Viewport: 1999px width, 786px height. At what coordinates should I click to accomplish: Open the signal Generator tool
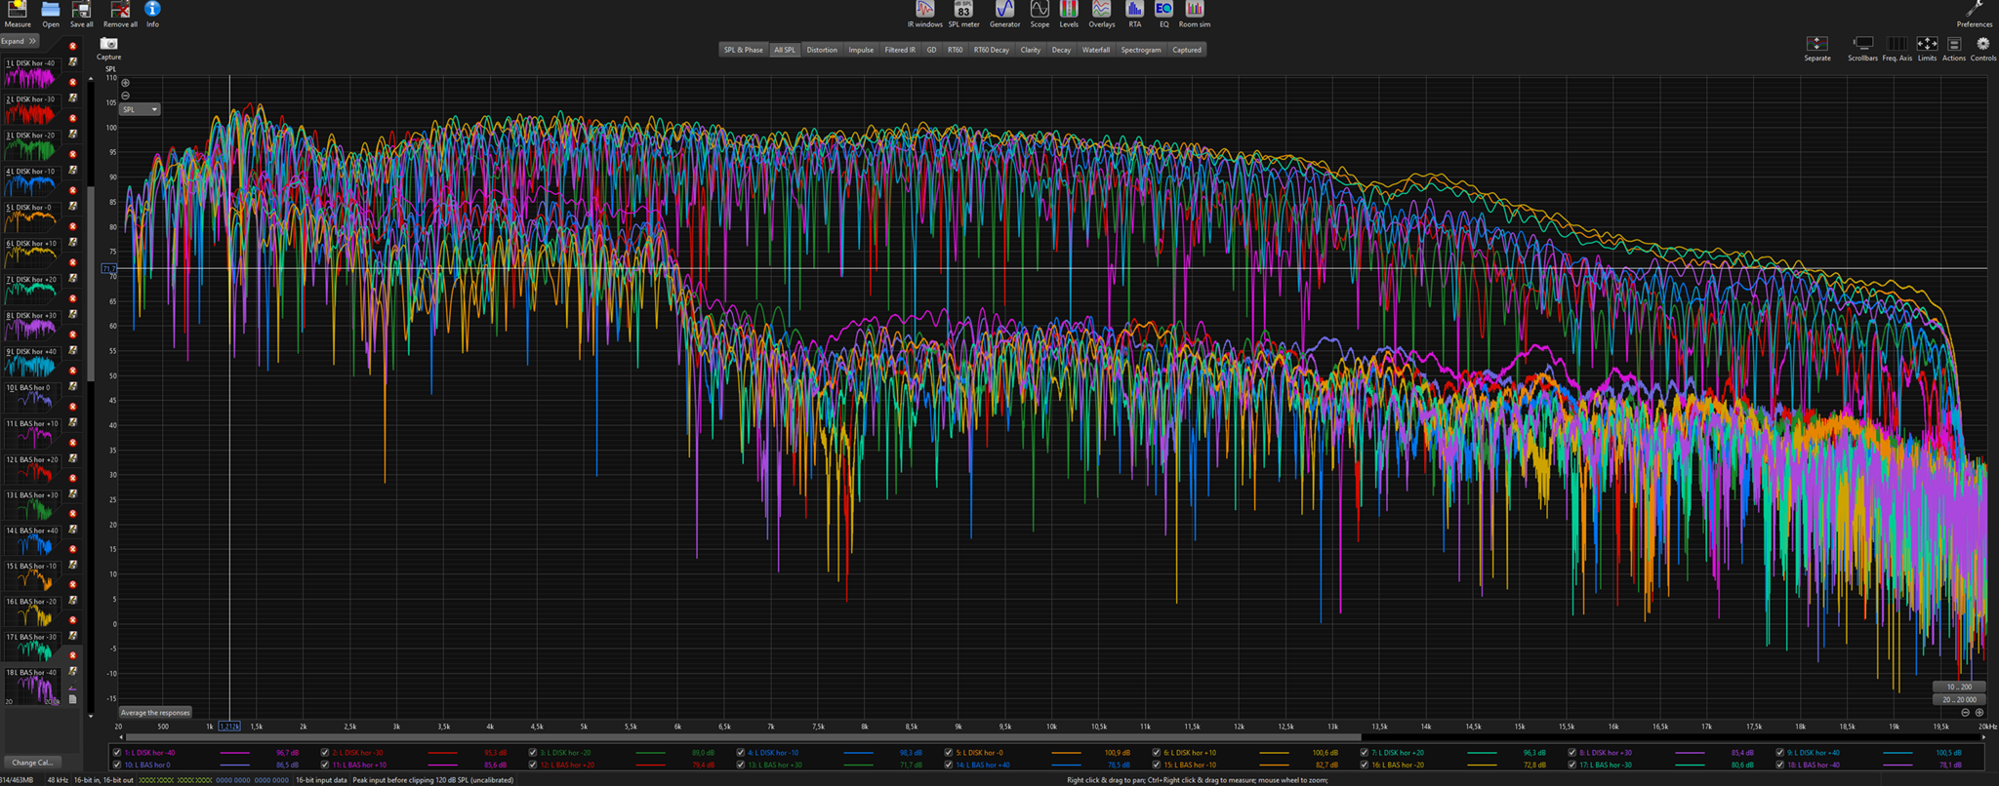[1004, 13]
